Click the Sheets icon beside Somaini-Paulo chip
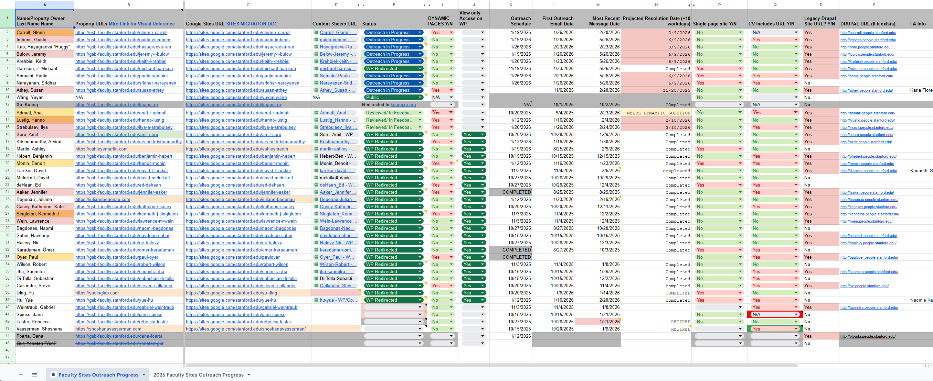Screen dimensions: 933x381 tap(316, 76)
